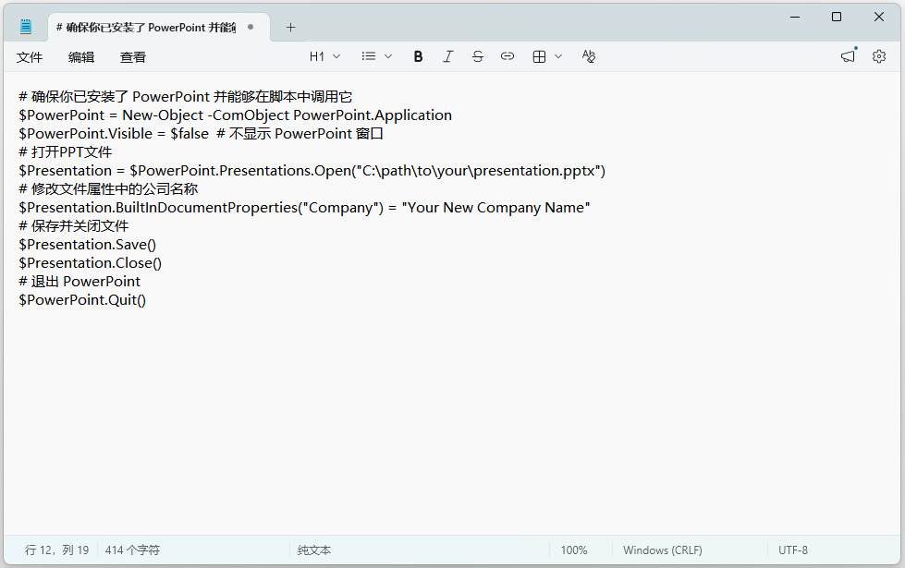Open Notepad settings gear
The image size is (905, 568).
coord(878,56)
